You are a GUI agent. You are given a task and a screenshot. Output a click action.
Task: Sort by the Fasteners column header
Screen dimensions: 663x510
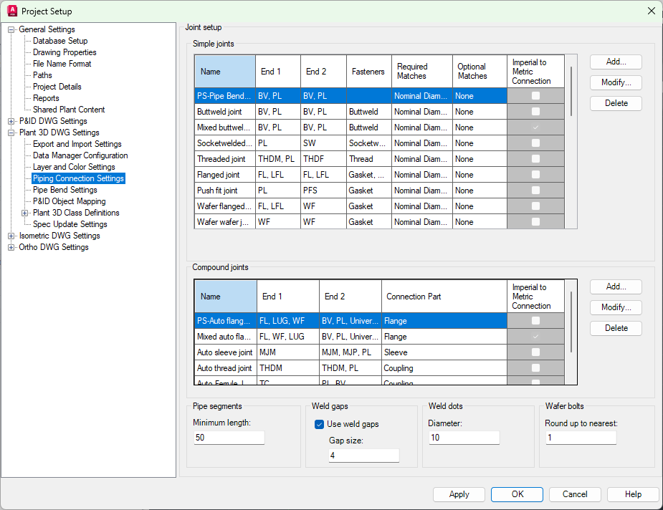[368, 72]
